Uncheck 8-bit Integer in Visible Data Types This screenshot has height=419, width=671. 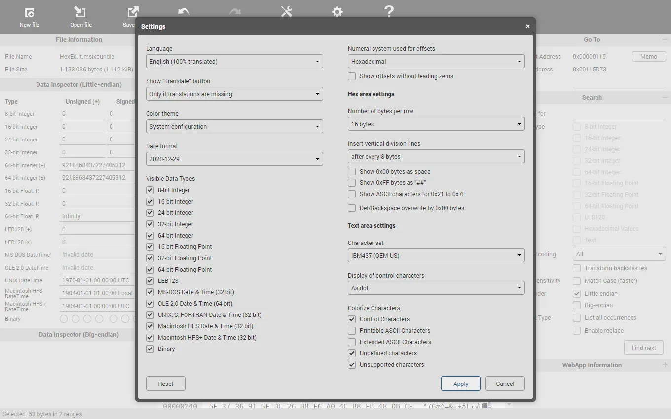point(150,190)
